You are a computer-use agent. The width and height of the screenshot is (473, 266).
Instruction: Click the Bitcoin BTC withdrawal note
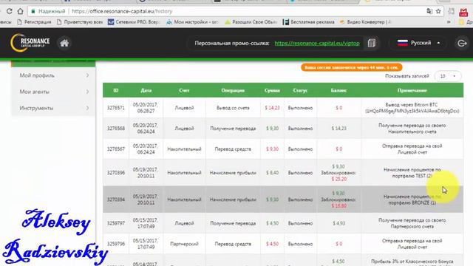click(412, 108)
